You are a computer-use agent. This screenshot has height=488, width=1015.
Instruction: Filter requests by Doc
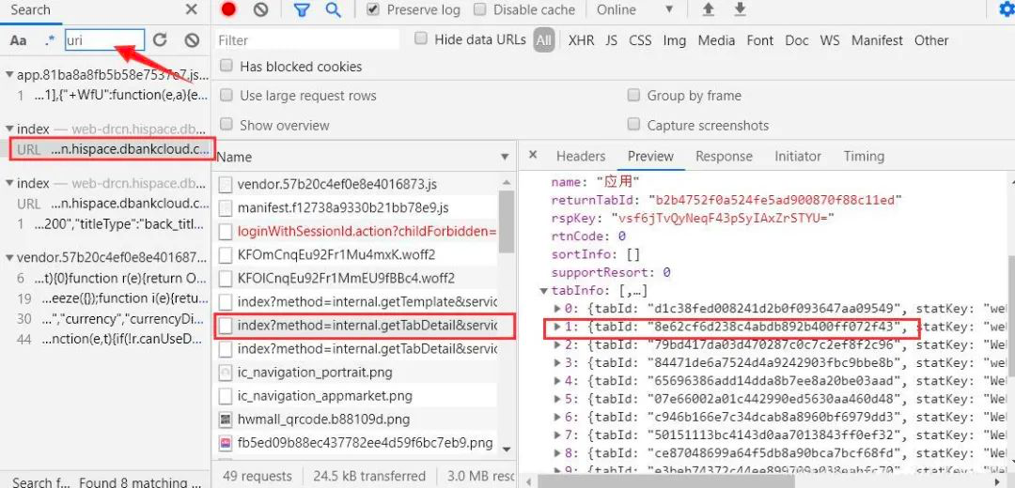797,40
